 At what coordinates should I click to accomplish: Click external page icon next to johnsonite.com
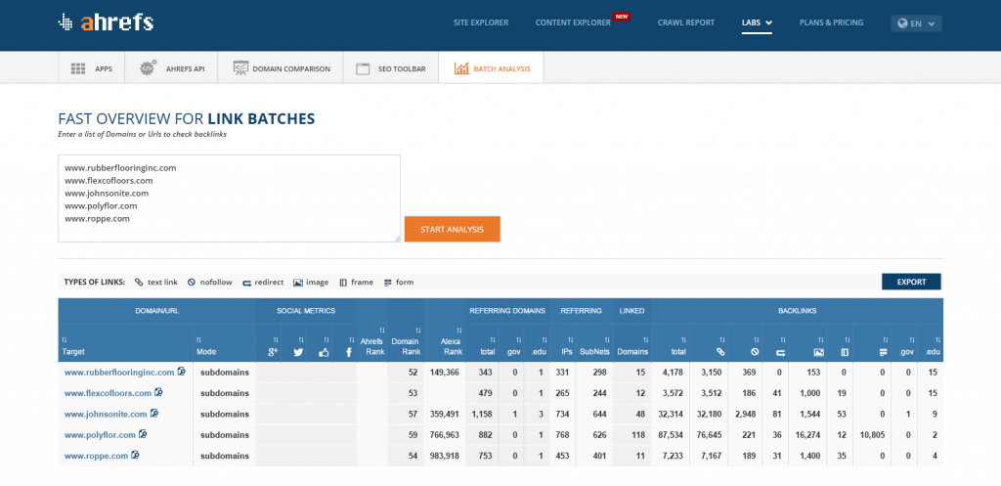153,414
